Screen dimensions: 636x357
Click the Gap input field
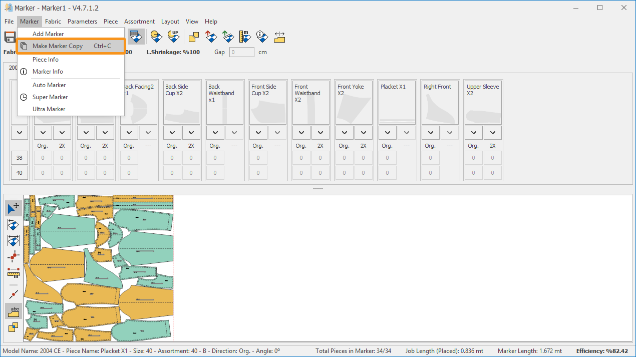tap(241, 52)
